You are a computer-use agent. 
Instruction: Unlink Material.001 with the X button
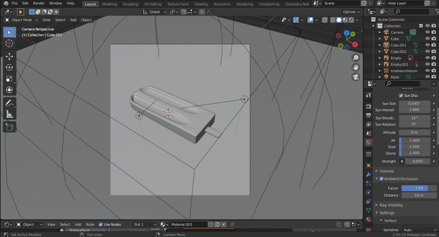tap(224, 224)
